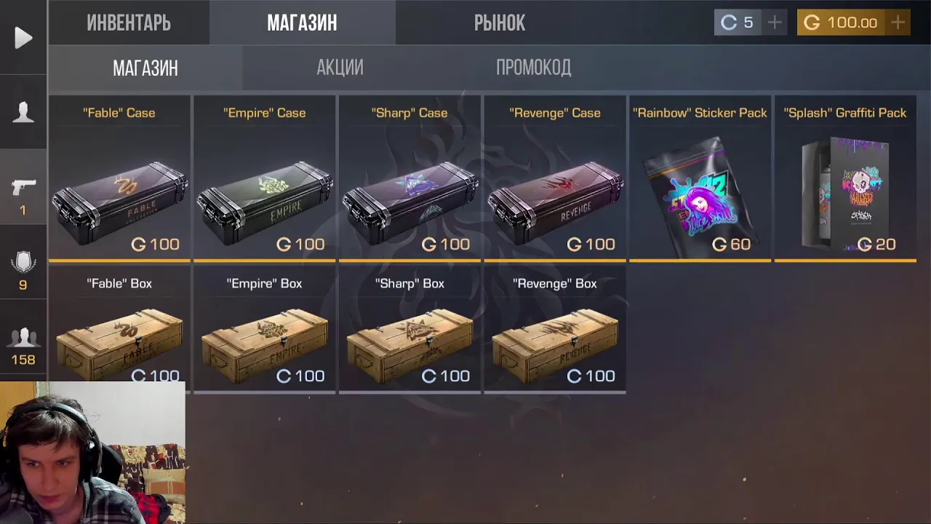Viewport: 931px width, 524px height.
Task: Add gold with the plus next to 100.00
Action: [x=898, y=23]
